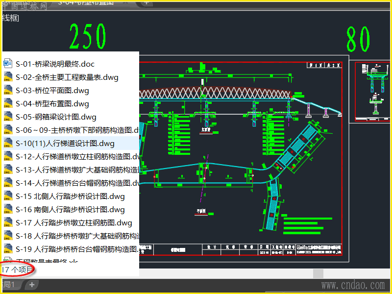Image resolution: width=392 pixels, height=294 pixels.
Task: Open the file S-01-桥梁说明最终.doc
Action: 55,64
